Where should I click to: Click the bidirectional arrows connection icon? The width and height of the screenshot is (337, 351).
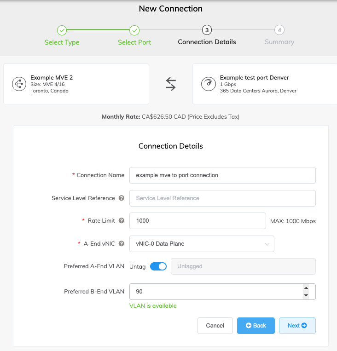pos(170,84)
